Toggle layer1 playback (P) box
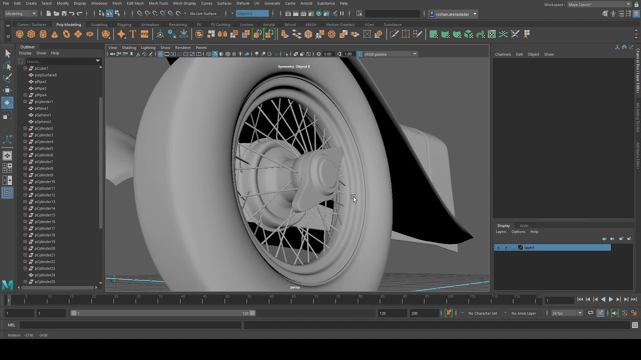641x360 pixels. (506, 247)
